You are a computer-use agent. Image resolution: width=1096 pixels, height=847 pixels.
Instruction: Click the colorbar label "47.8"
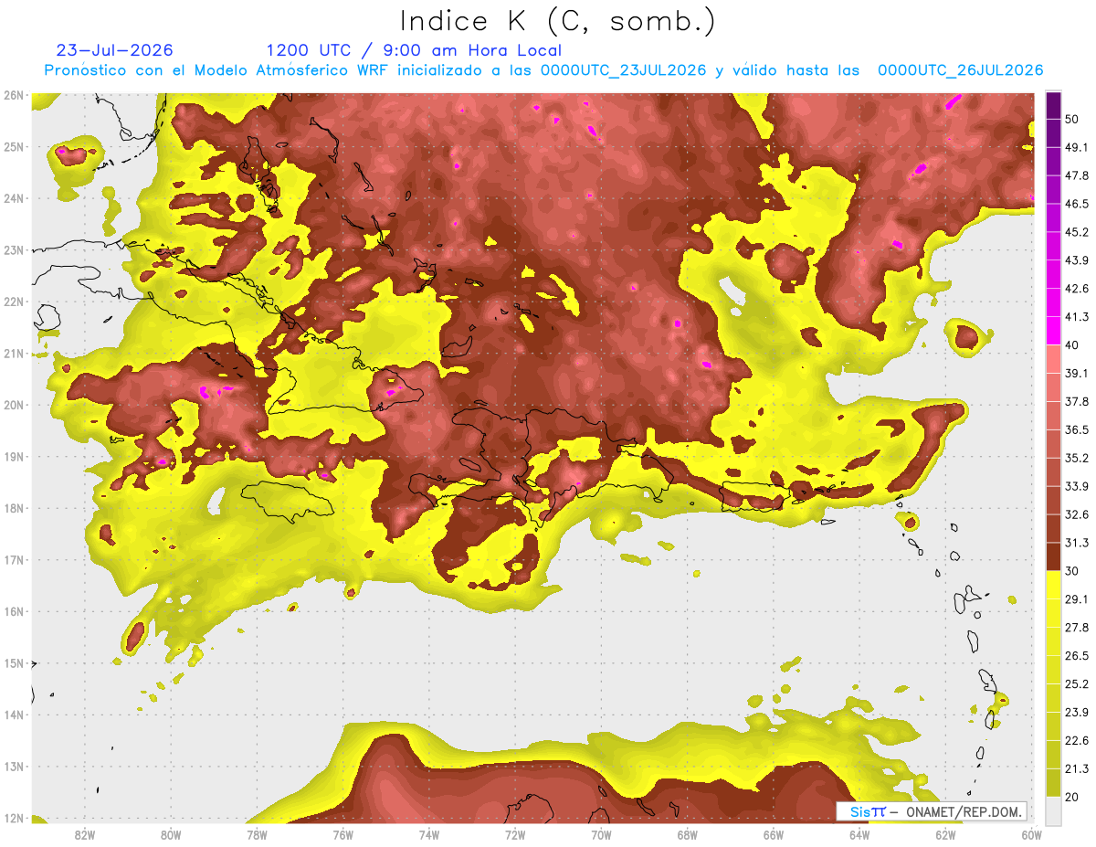(1077, 175)
